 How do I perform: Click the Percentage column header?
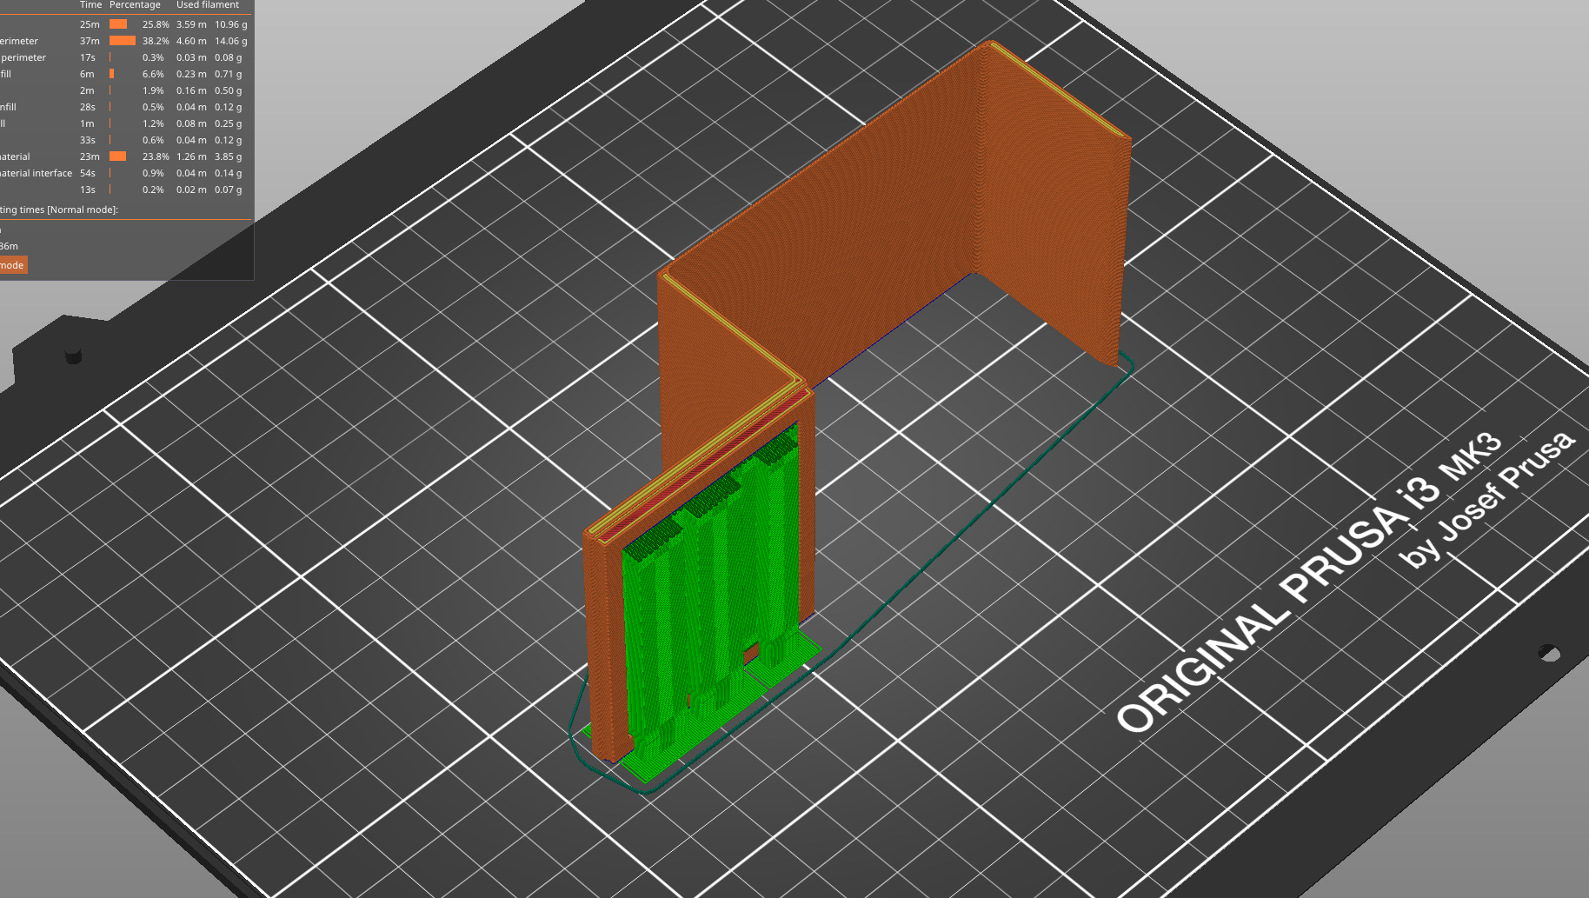click(x=135, y=5)
